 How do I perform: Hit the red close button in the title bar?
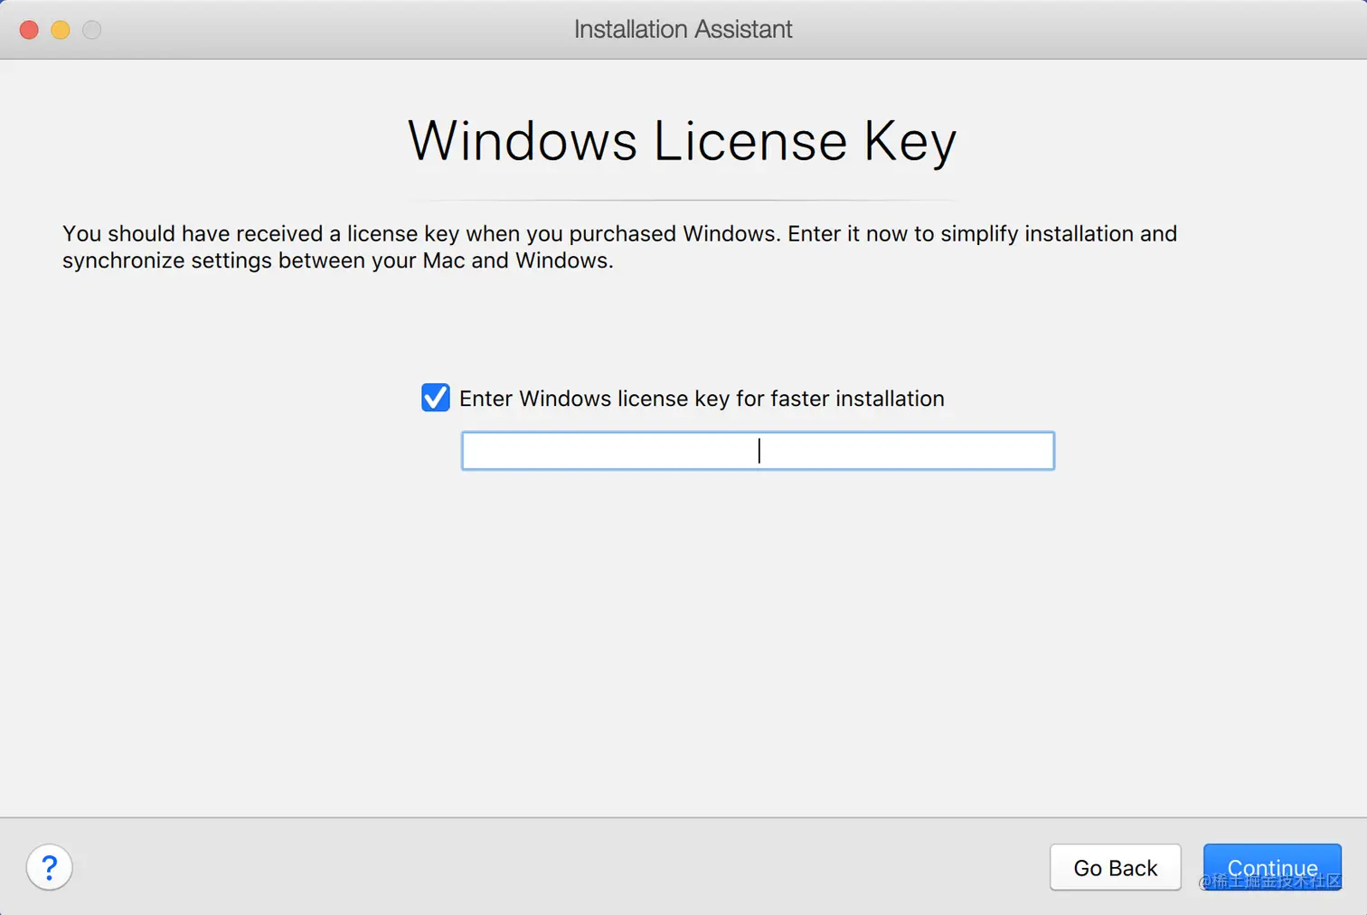click(29, 30)
